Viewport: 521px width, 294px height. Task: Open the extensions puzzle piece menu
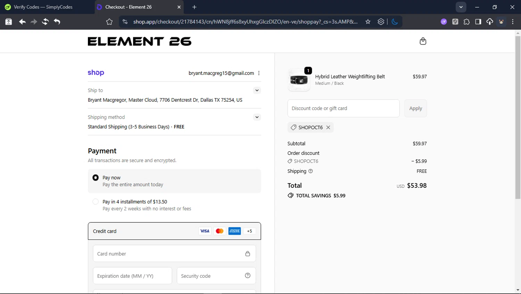point(466,22)
